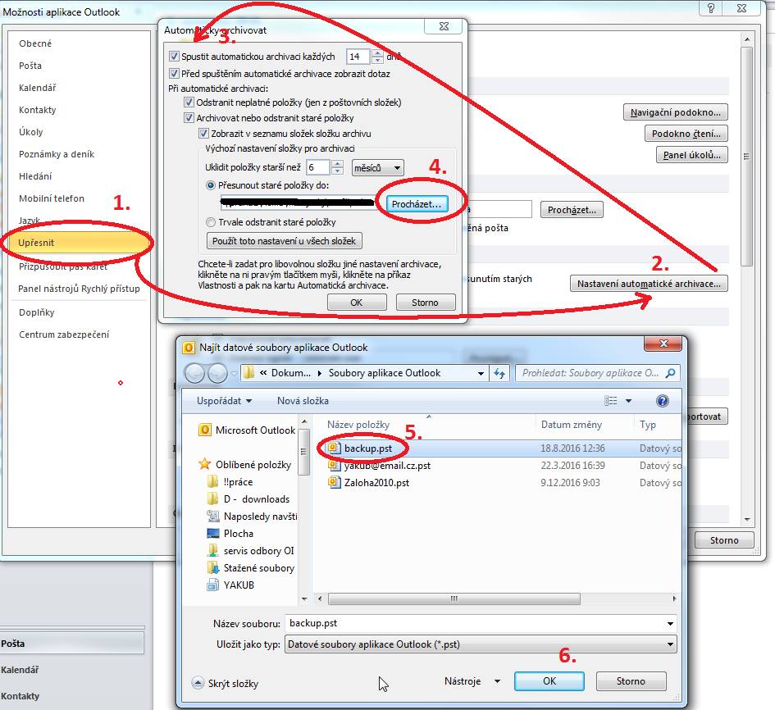Image resolution: width=775 pixels, height=710 pixels.
Task: Click the YAKUB drive icon
Action: [213, 585]
